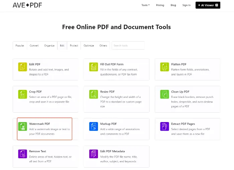Click the Clean Up PDF icon
Image resolution: width=234 pixels, height=170 pixels.
(x=164, y=94)
